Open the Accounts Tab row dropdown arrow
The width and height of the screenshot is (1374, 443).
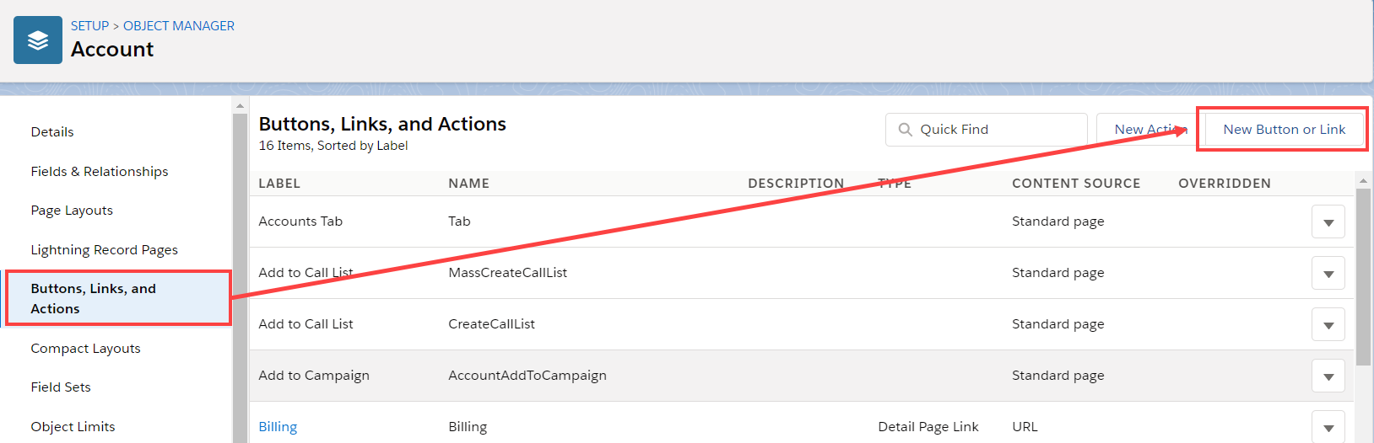[x=1328, y=222]
